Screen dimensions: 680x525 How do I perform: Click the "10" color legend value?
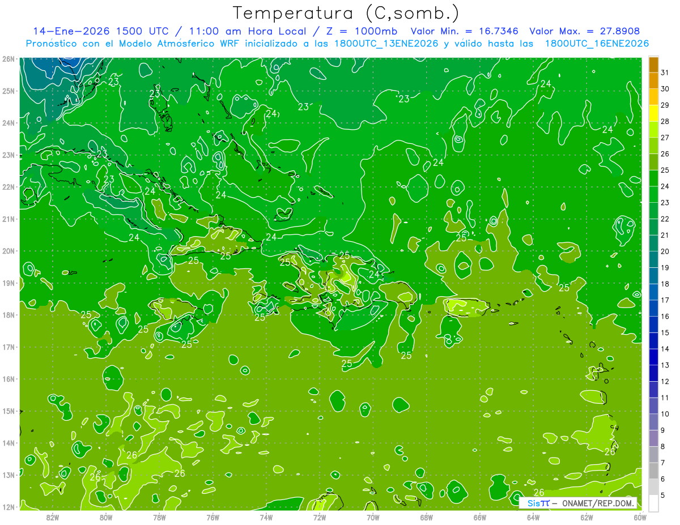[665, 413]
